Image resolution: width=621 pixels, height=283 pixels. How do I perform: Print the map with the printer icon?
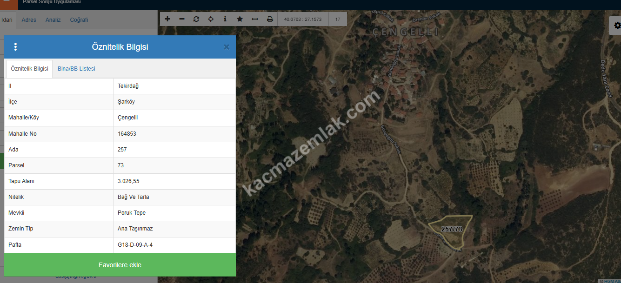[x=270, y=19]
